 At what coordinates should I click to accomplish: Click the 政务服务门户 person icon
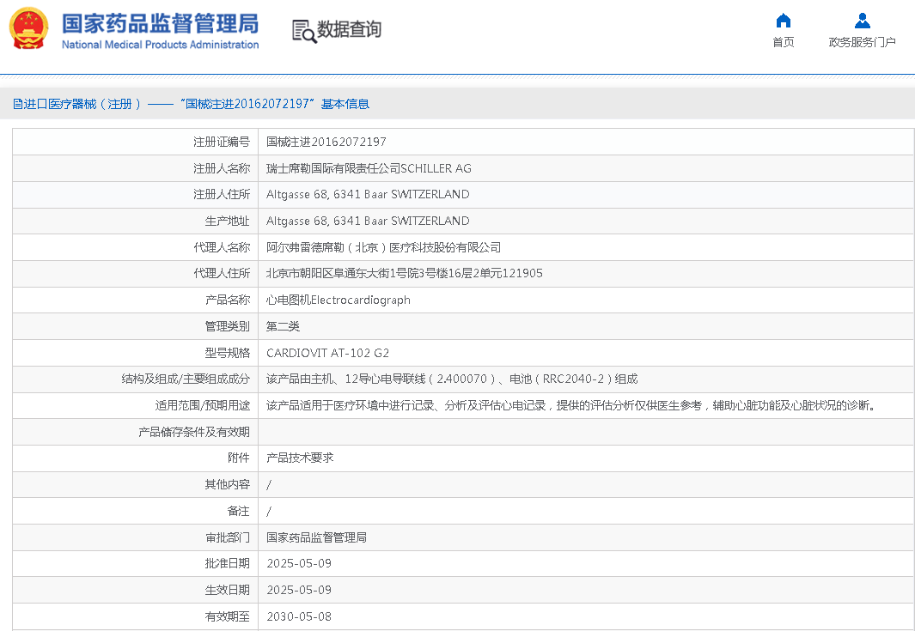point(862,21)
